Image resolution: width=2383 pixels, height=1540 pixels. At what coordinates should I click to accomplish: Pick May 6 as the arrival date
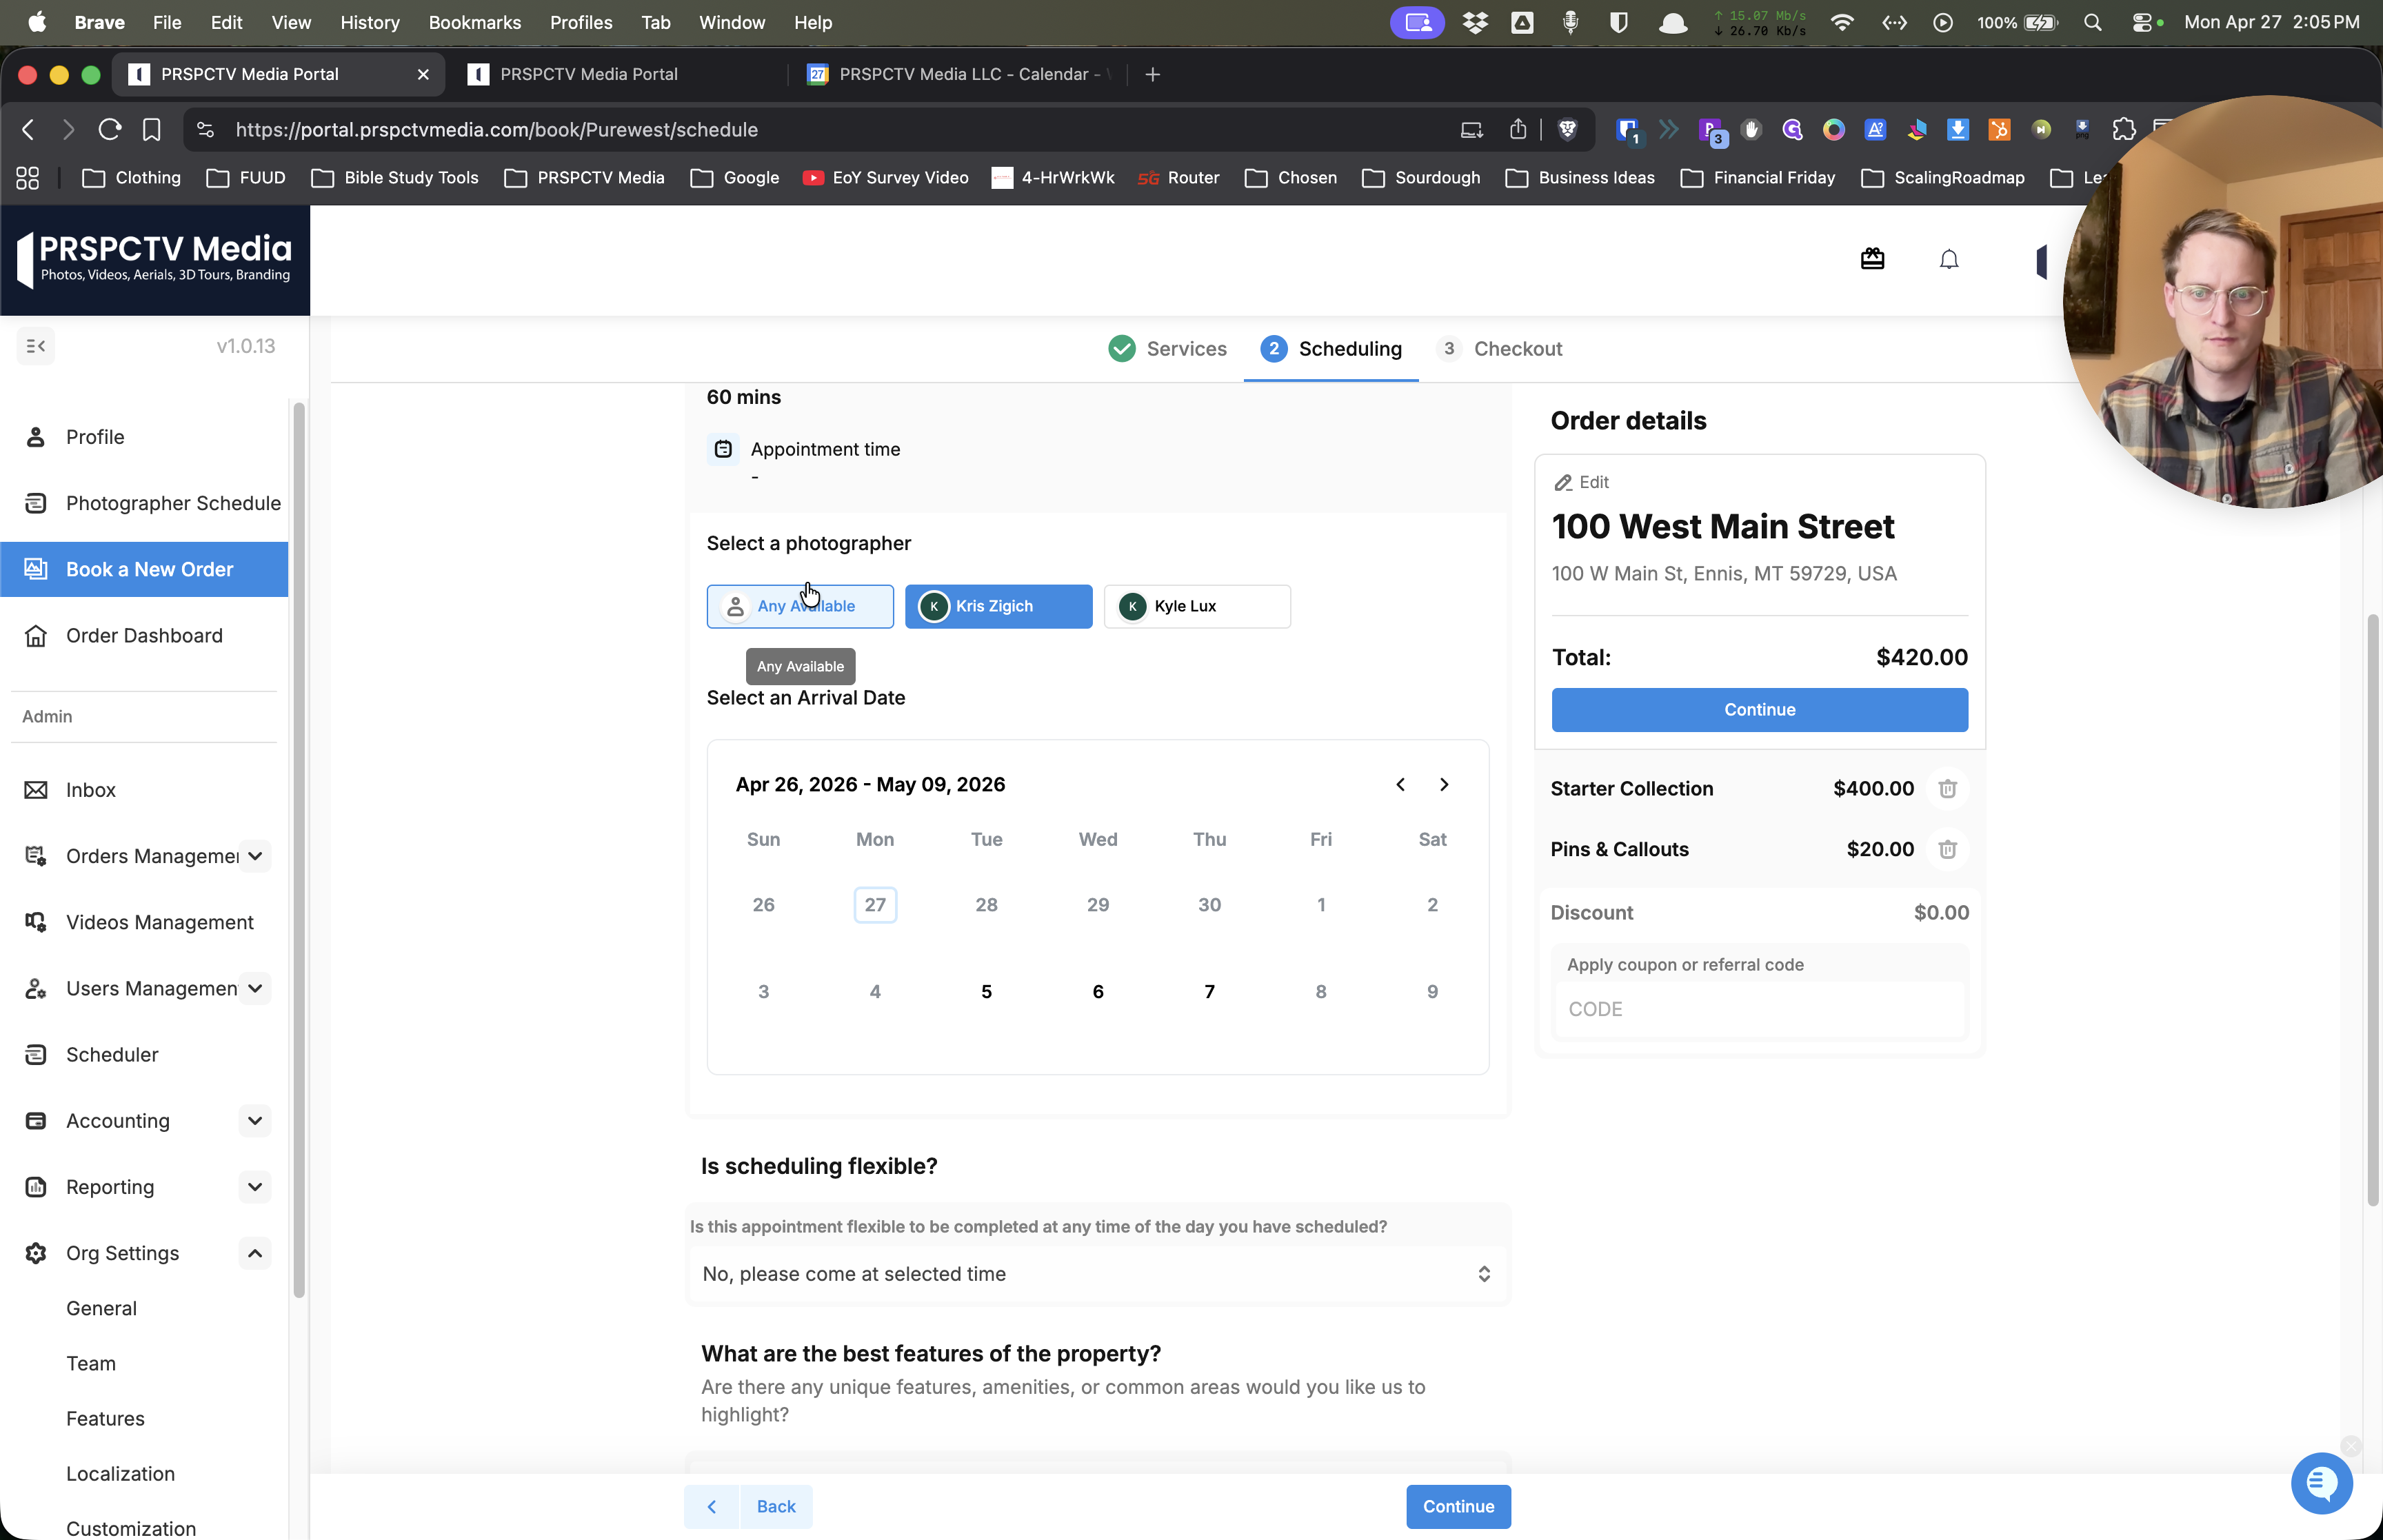pos(1098,992)
